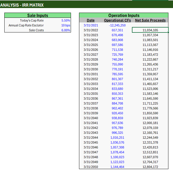
Task: Select the cell 957,636
Action: (x=117, y=123)
